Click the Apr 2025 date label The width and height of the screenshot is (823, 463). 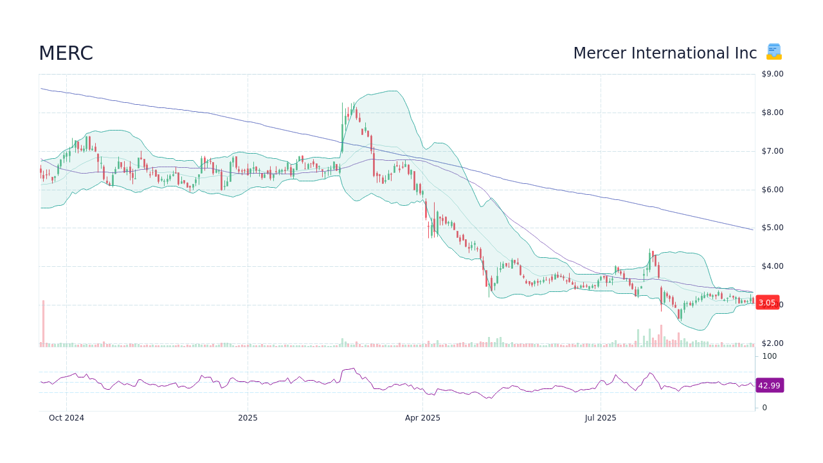point(422,418)
